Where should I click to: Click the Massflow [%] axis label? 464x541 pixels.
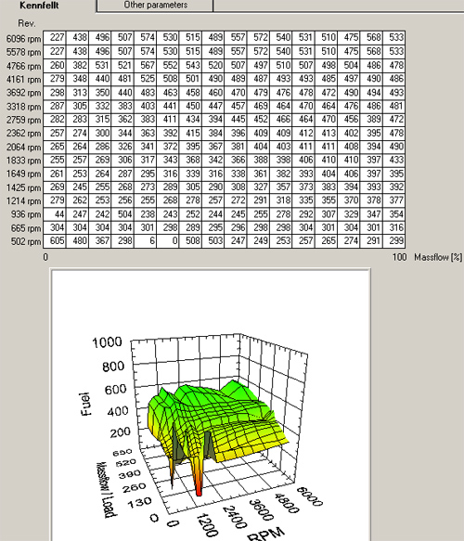point(438,257)
